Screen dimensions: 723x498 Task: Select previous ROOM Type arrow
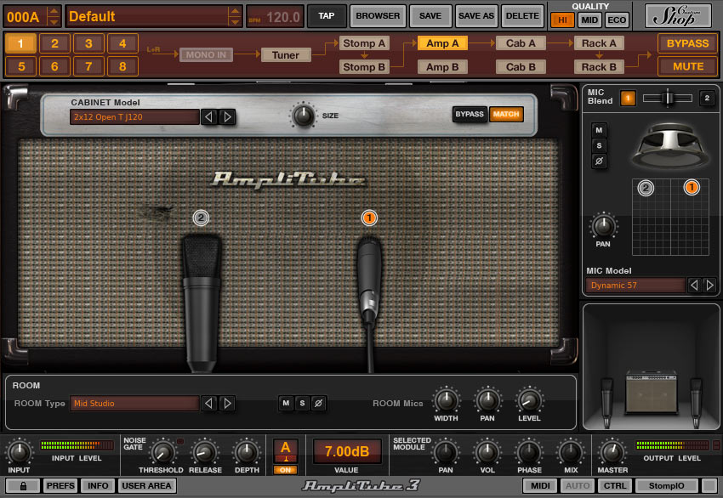(x=208, y=404)
